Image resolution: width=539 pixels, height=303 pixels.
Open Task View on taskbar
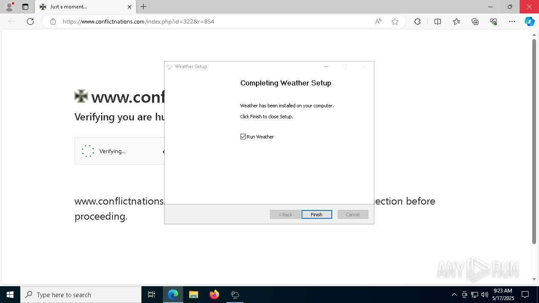pyautogui.click(x=152, y=295)
